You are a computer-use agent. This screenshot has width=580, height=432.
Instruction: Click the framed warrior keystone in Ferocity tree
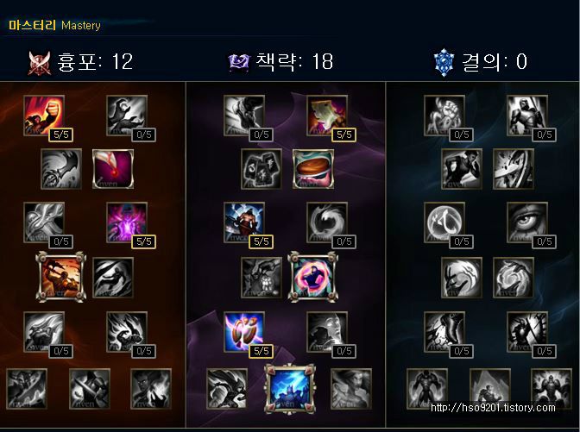[x=61, y=277]
